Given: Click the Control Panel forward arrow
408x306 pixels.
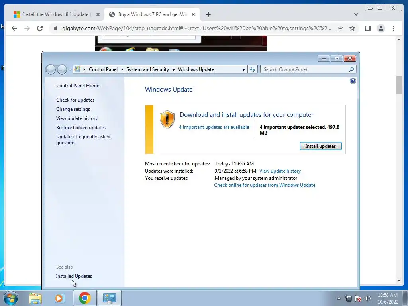Looking at the screenshot, I should pyautogui.click(x=62, y=69).
